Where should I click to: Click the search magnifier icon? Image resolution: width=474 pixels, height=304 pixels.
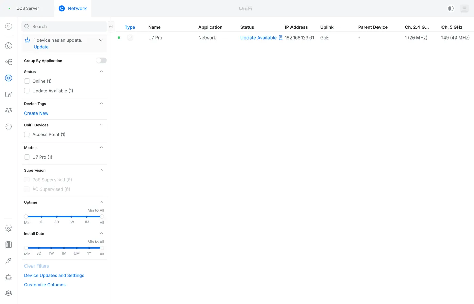[27, 26]
